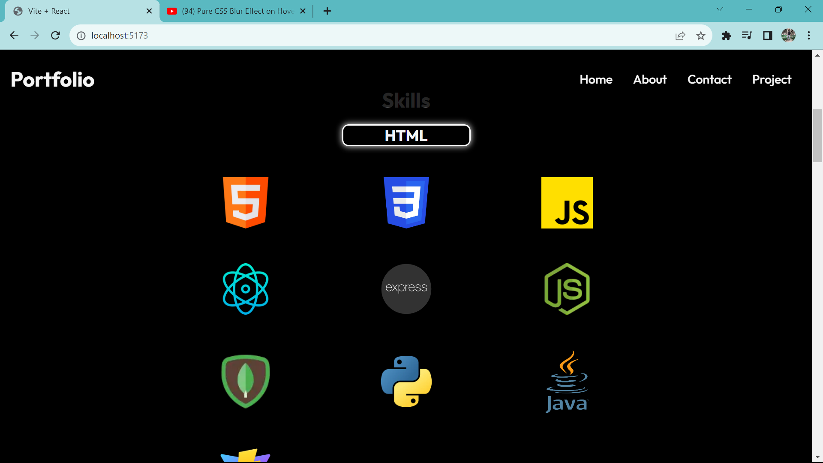Toggle the bookmark star for this page

tap(701, 36)
